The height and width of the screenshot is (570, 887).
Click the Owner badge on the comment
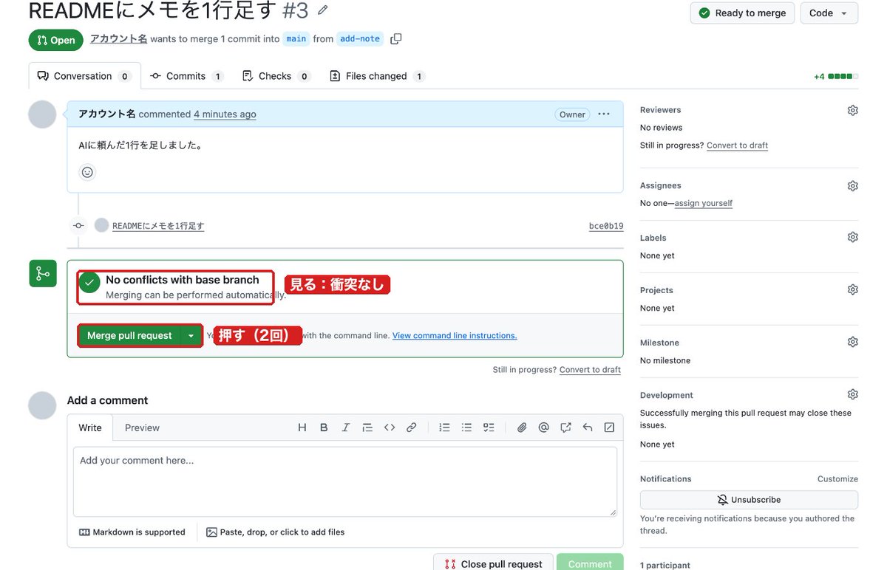coord(572,114)
